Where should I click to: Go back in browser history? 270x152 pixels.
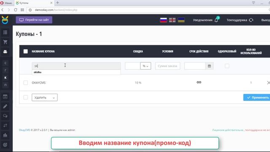point(3,10)
